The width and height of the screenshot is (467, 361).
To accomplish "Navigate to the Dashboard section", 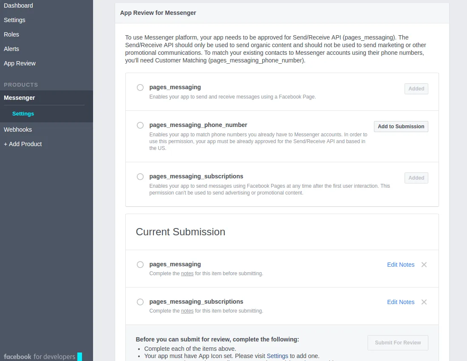I will (x=18, y=6).
